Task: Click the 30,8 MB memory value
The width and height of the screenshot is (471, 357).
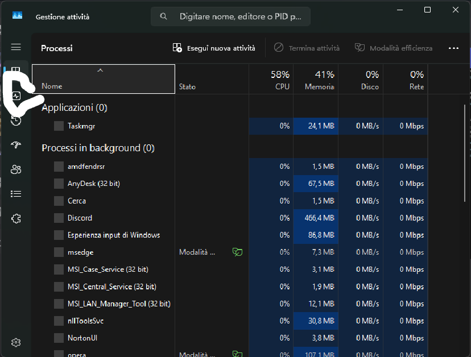Action: [321, 321]
